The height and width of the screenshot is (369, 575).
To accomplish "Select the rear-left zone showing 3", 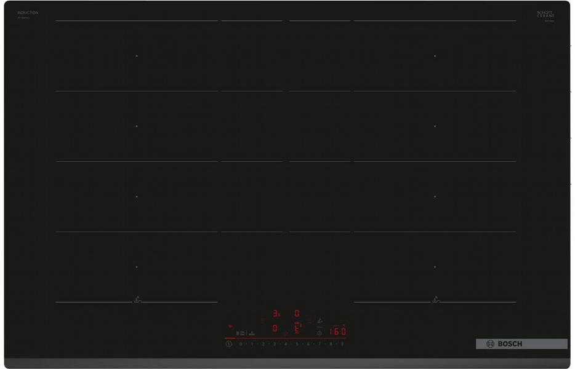I will coord(276,313).
